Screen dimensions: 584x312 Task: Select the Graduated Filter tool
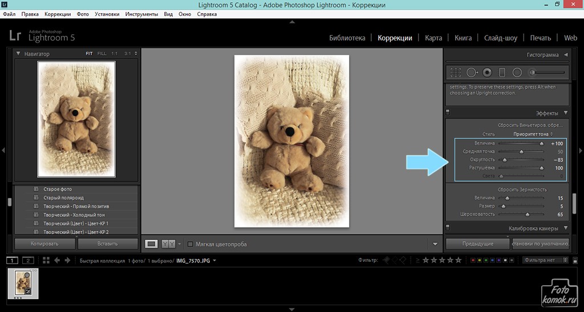coord(502,72)
